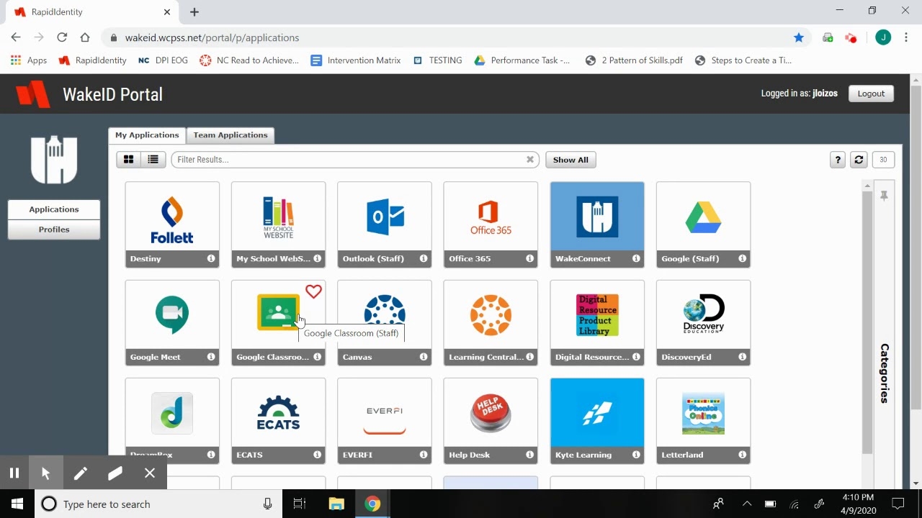Open the Destiny Follett application tile
The image size is (922, 518).
tap(171, 217)
